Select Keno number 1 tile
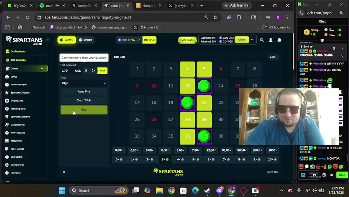Screen dimensions: 349x197 tap(137, 69)
